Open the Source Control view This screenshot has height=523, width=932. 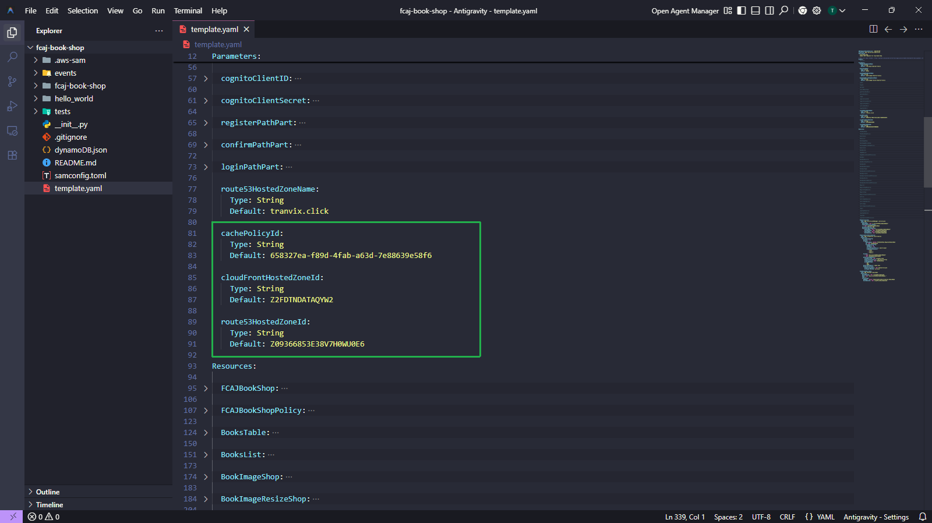tap(12, 82)
